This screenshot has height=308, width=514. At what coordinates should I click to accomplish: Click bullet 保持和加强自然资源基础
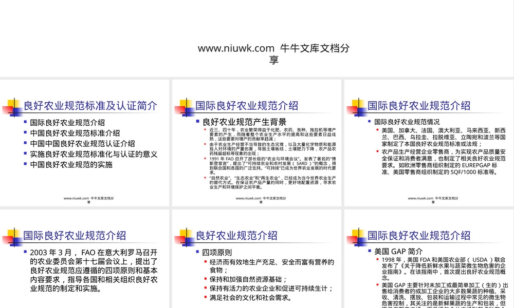(248, 280)
